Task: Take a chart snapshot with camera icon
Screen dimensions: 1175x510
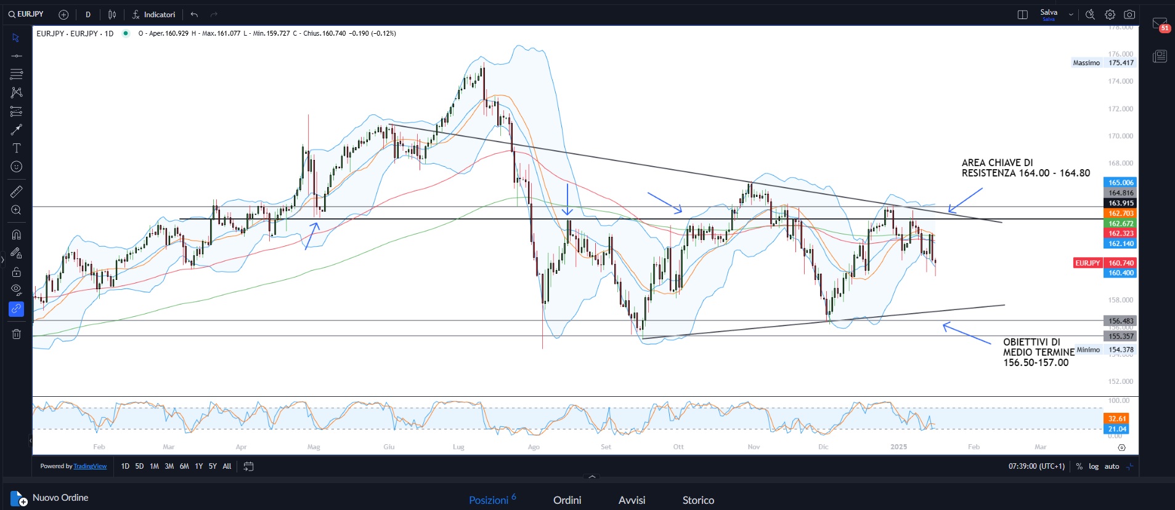Action: tap(1129, 15)
